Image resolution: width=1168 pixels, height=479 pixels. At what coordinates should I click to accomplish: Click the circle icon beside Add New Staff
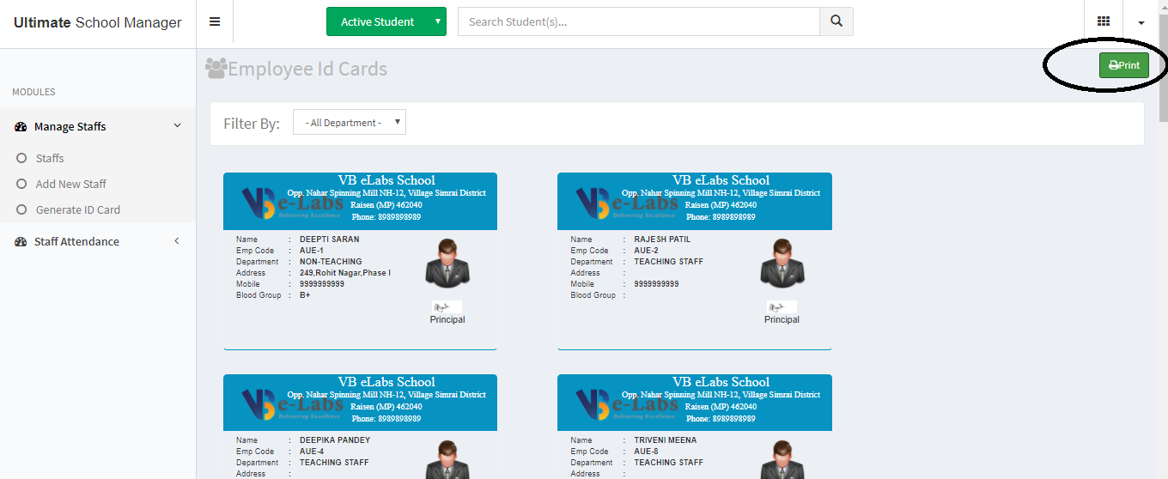pyautogui.click(x=21, y=184)
